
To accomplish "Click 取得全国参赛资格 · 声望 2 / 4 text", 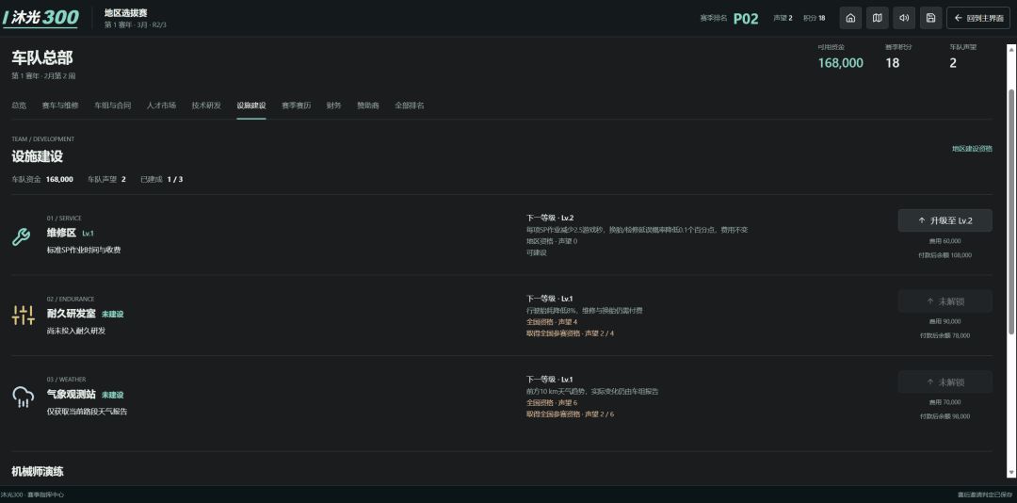I will coord(570,333).
